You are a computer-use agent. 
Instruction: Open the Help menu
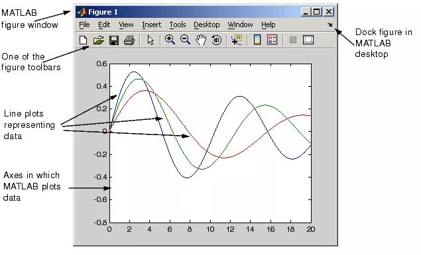pyautogui.click(x=269, y=25)
